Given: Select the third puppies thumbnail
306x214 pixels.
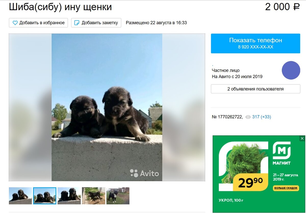Looking at the screenshot, I should (x=69, y=196).
